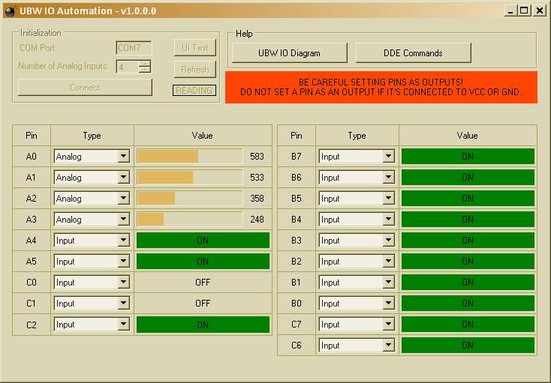This screenshot has height=383, width=551.
Task: Toggle the C1 OFF value indicator
Action: (x=203, y=304)
